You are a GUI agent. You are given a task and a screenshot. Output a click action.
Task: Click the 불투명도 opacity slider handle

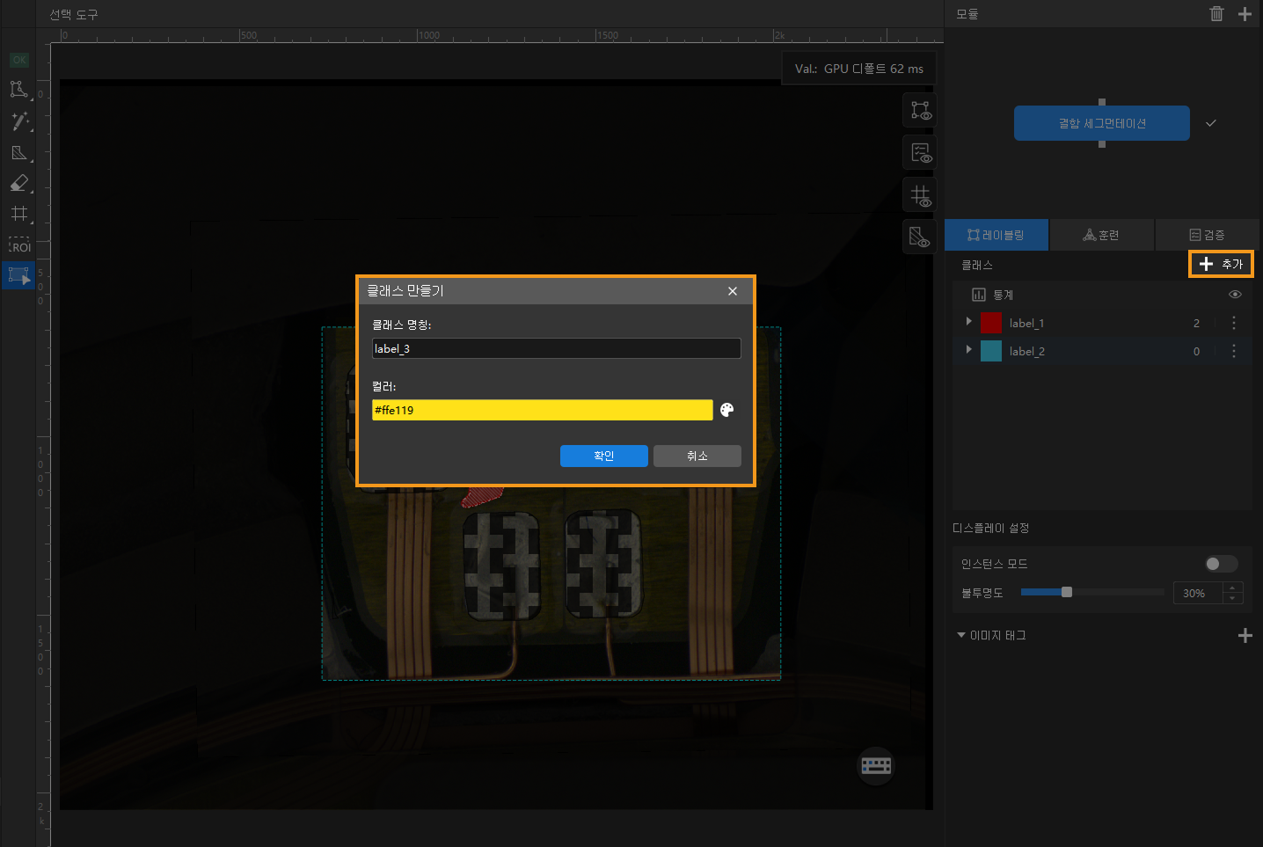(x=1067, y=592)
